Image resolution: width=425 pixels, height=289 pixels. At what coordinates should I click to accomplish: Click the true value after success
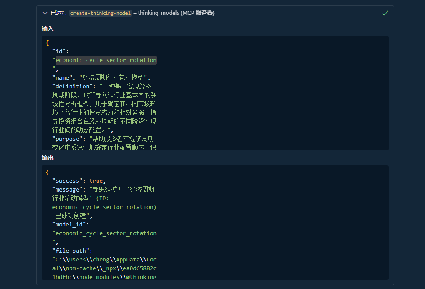[96, 181]
